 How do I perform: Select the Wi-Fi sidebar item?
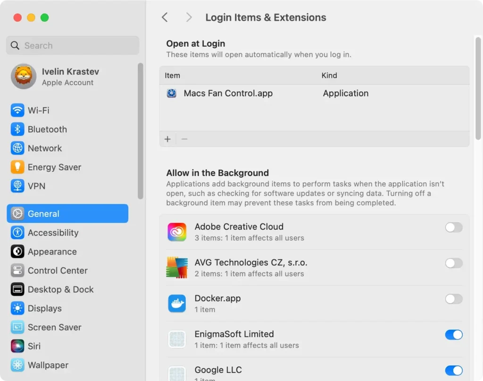point(68,110)
